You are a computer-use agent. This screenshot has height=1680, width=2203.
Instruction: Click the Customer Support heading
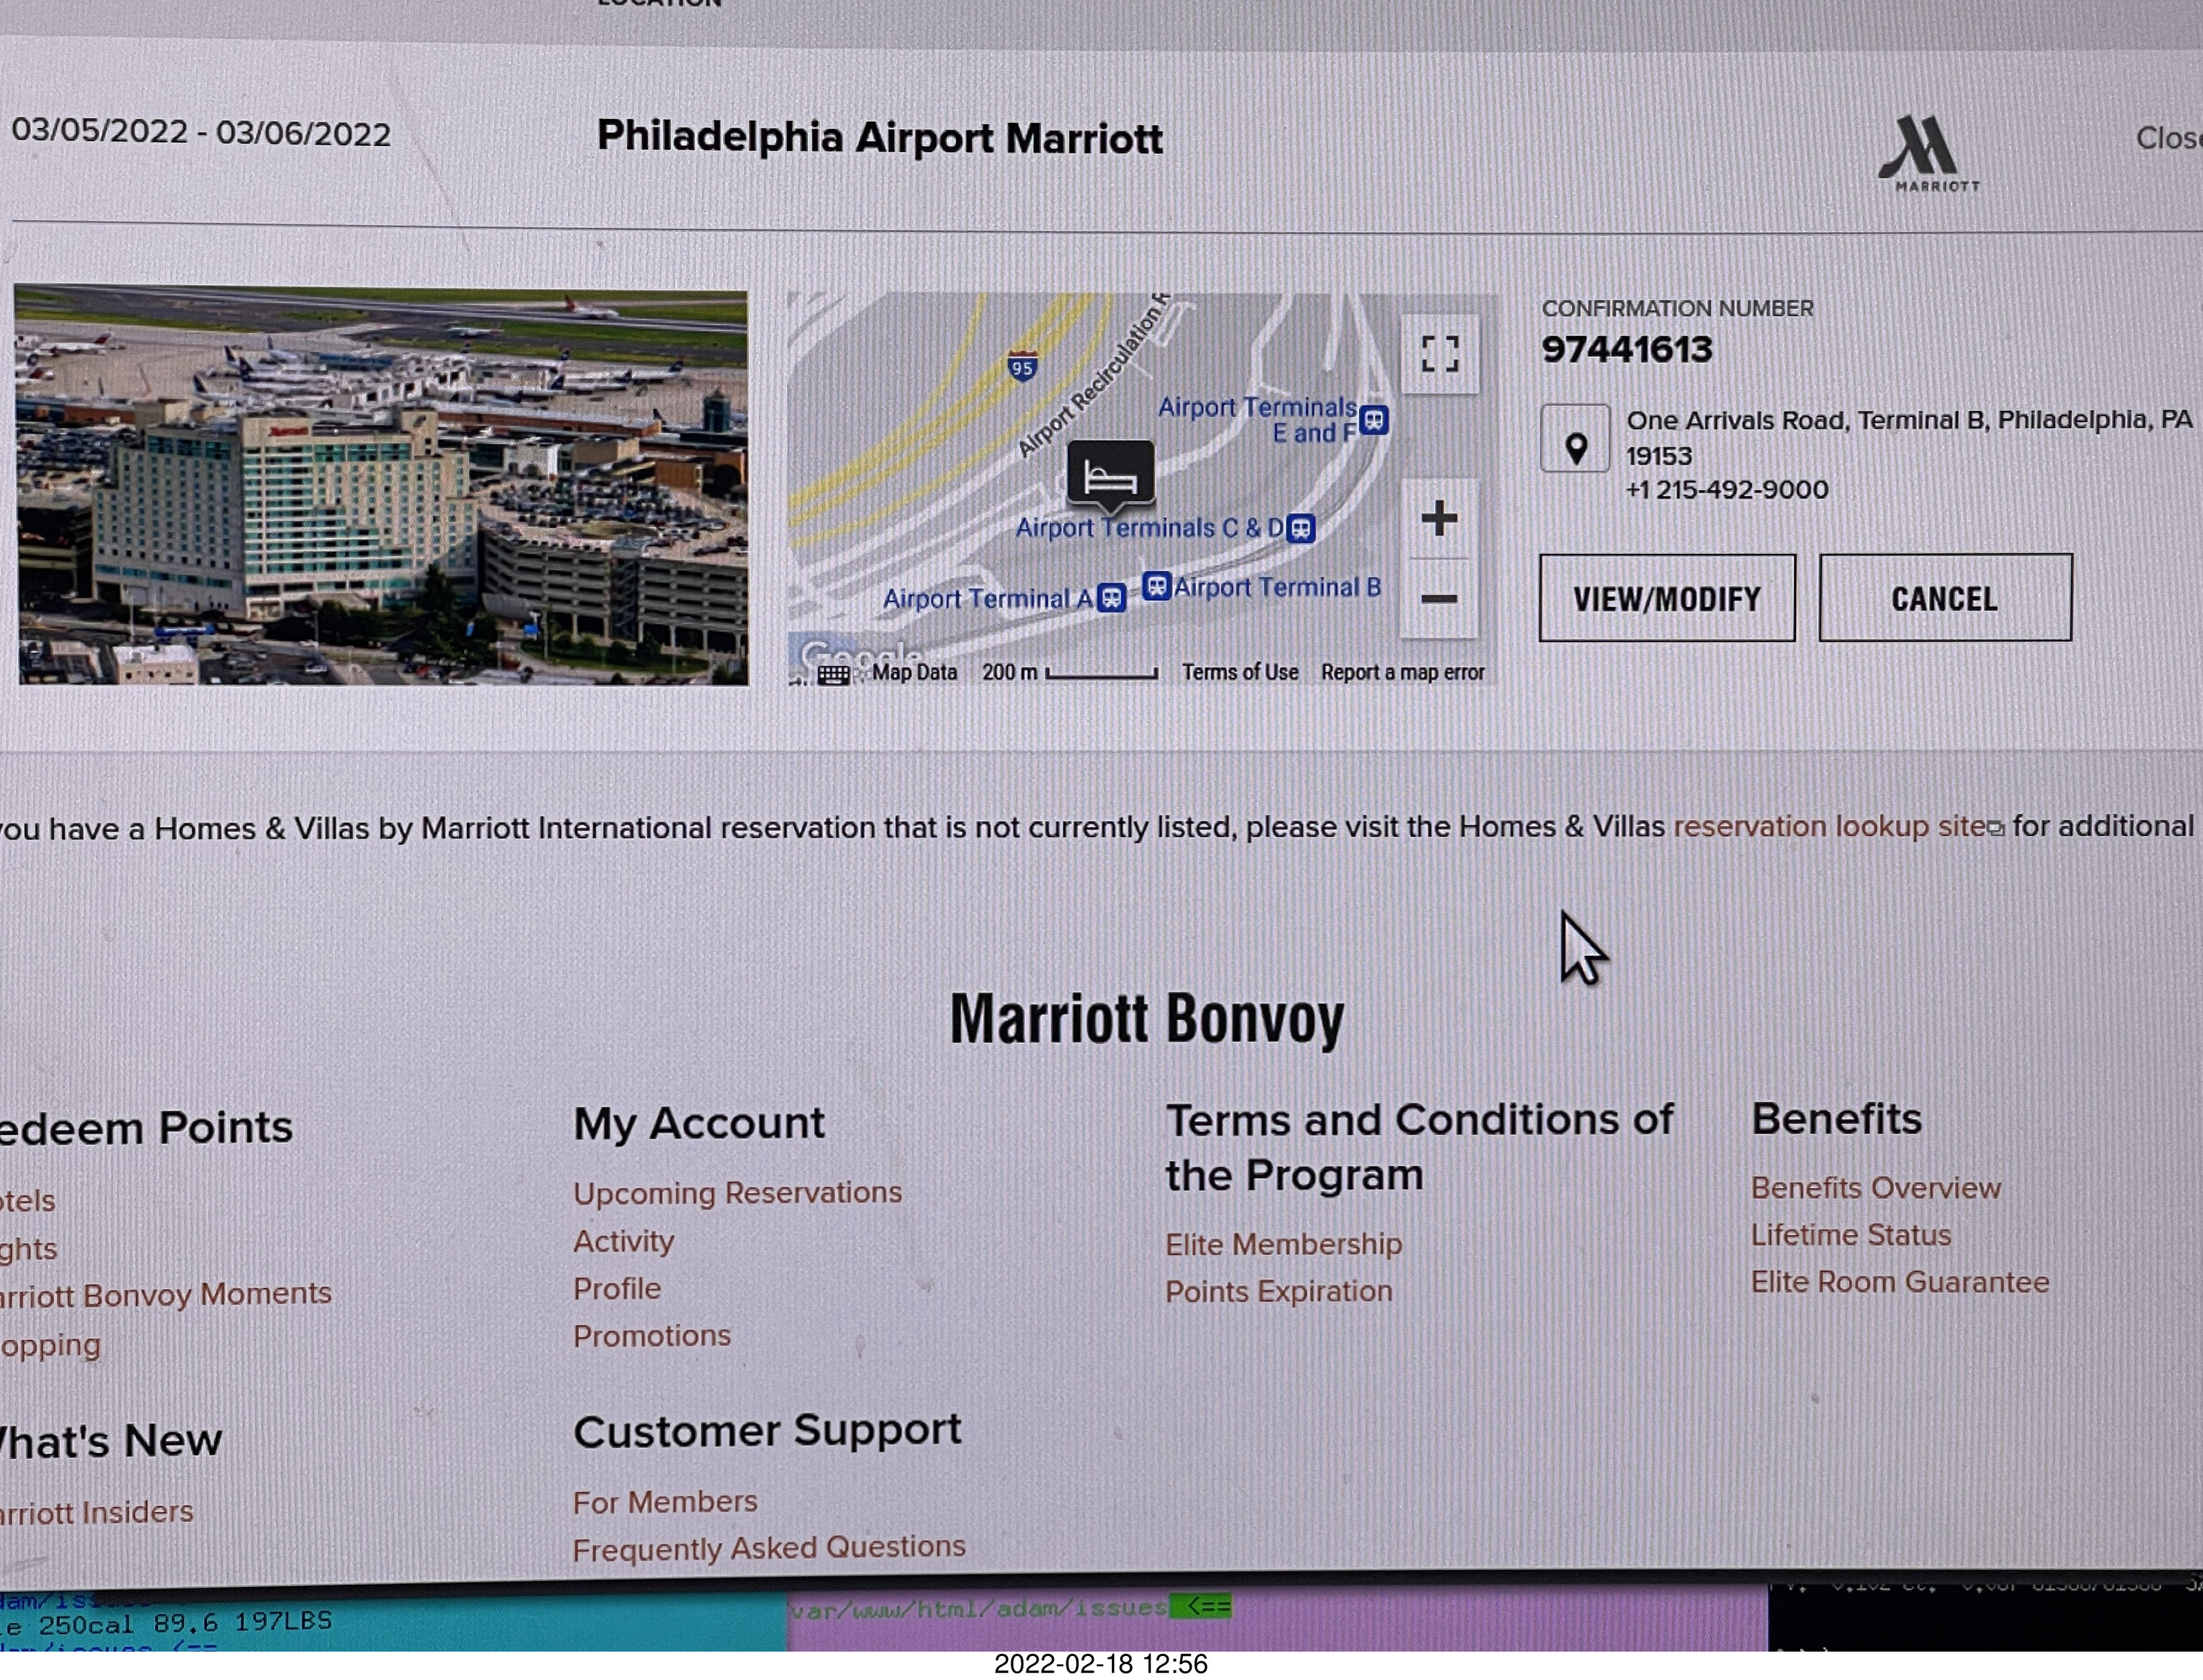pyautogui.click(x=767, y=1431)
